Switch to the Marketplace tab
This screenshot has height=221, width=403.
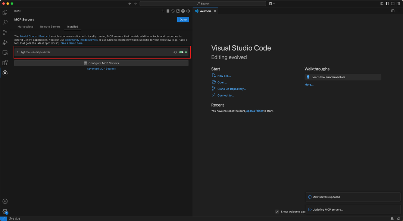25,27
